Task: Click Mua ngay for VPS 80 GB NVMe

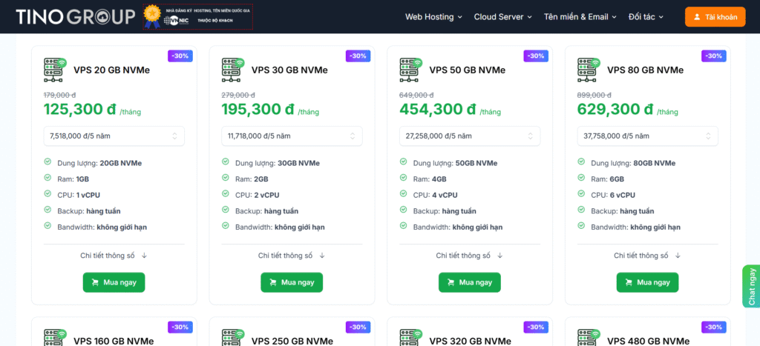Action: tap(648, 282)
